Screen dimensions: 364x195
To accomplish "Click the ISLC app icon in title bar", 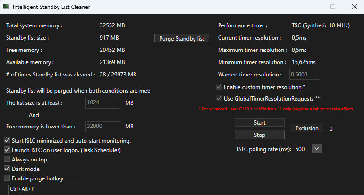I will [x=6, y=7].
